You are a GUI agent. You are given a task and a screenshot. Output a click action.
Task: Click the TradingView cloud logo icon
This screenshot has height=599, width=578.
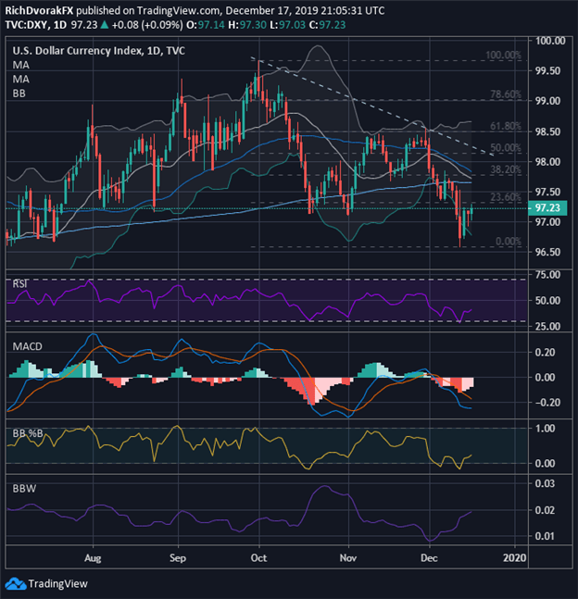(x=16, y=583)
